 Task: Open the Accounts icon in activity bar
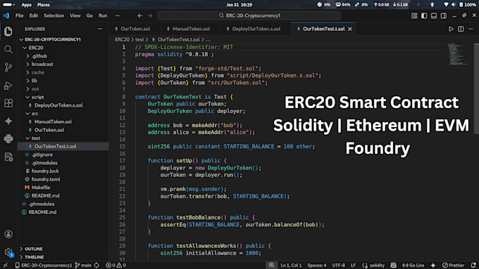tap(8, 234)
